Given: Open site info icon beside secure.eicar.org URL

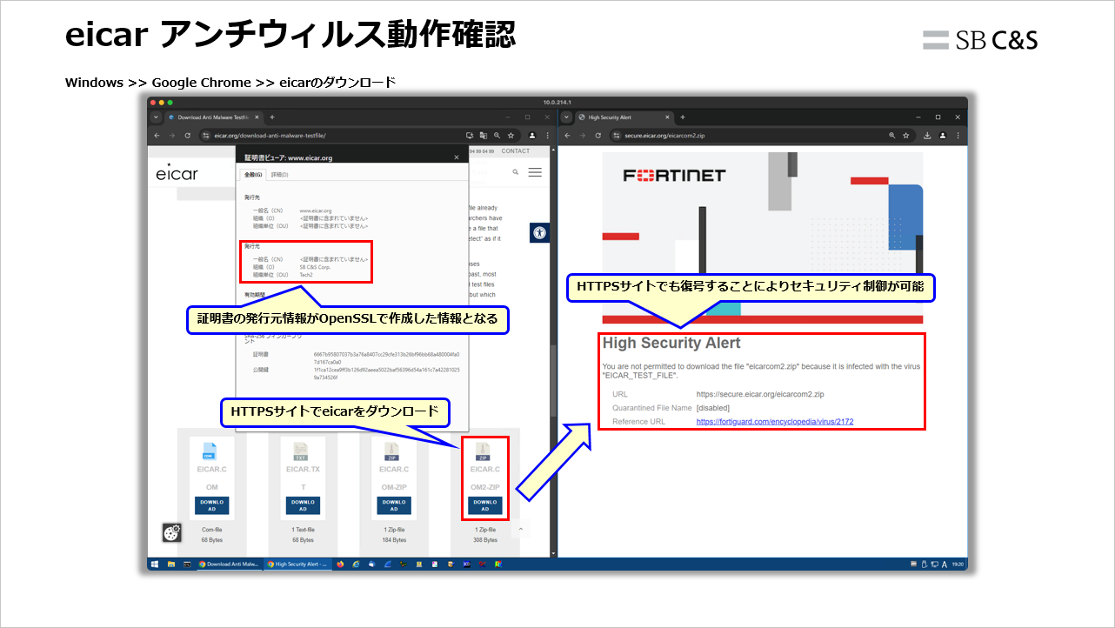Looking at the screenshot, I should 616,136.
